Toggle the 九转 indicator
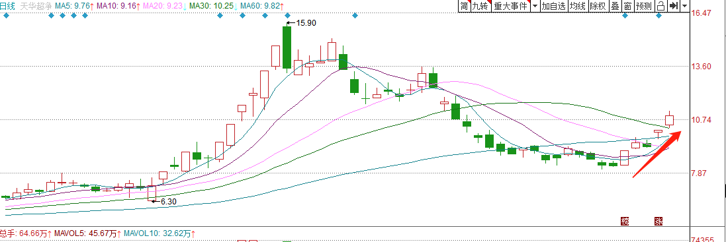The height and width of the screenshot is (242, 726). [x=480, y=6]
